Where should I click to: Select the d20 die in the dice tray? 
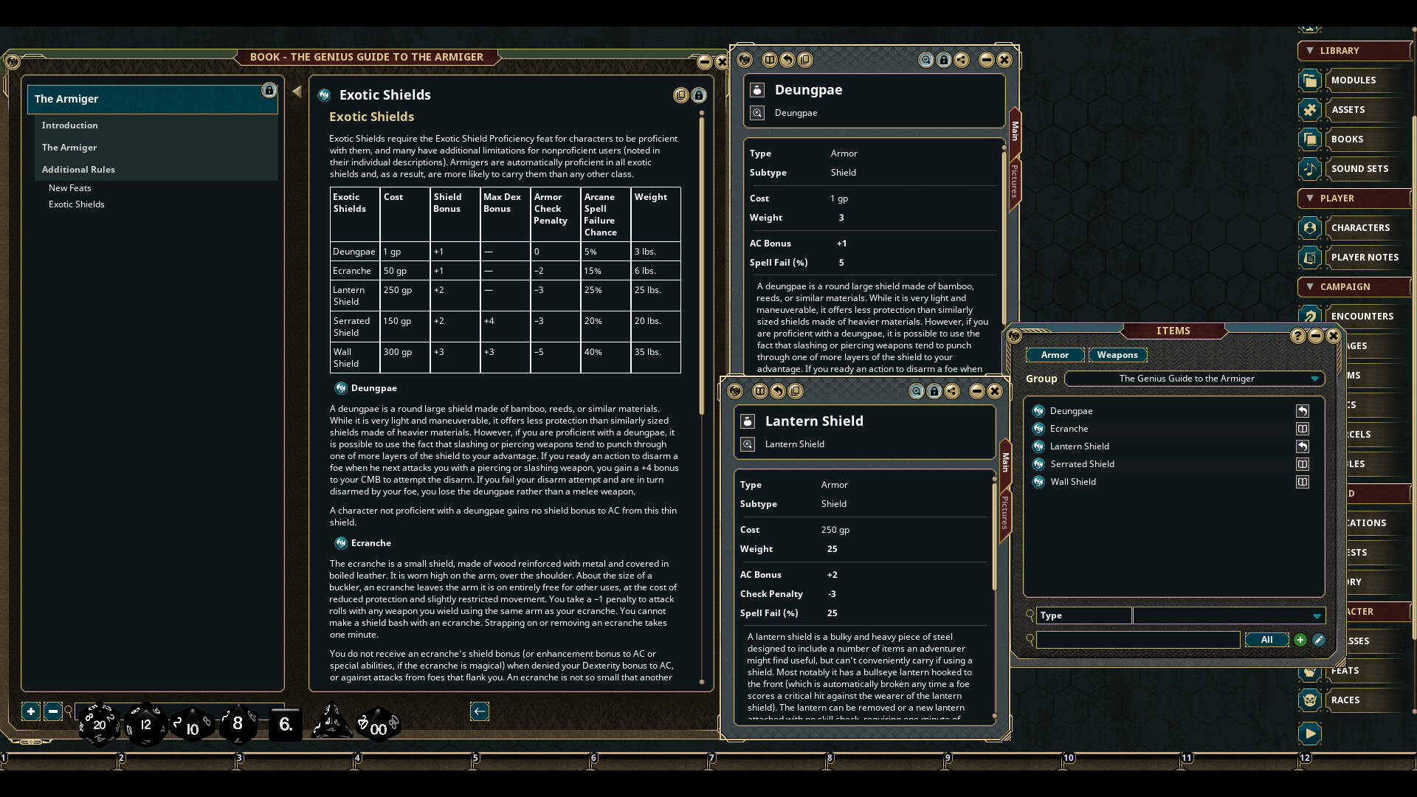tap(99, 724)
